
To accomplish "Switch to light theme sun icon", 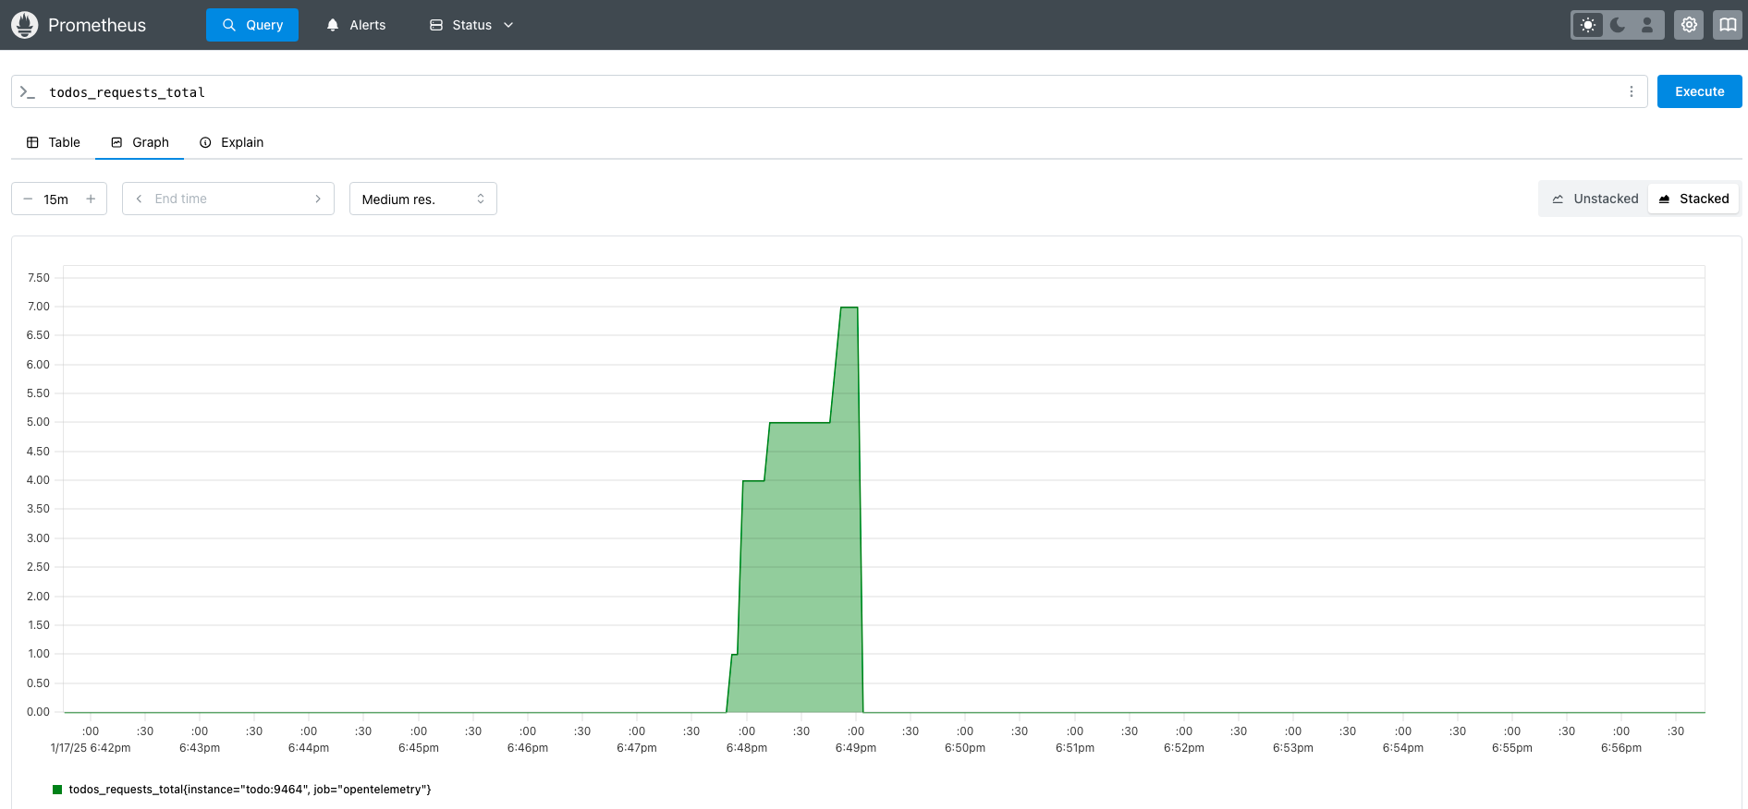I will pos(1588,25).
